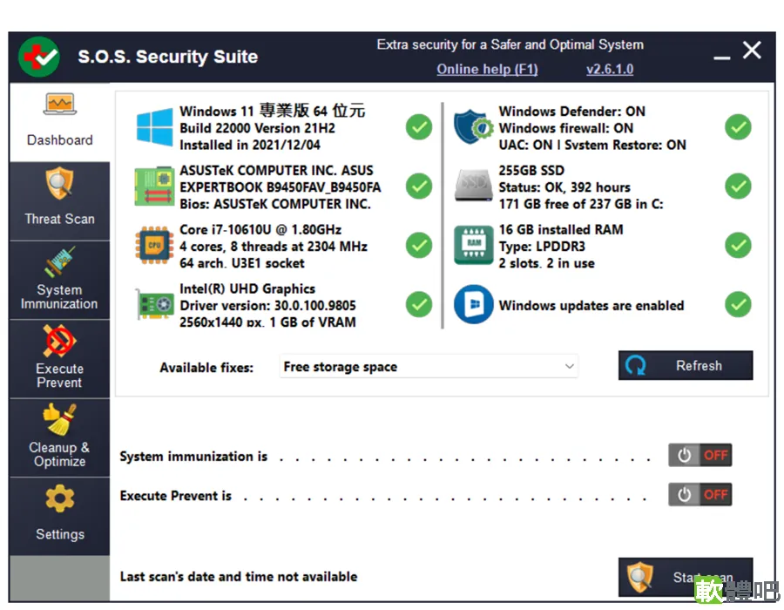Click the SSD drive icon
The width and height of the screenshot is (784, 610).
click(474, 186)
